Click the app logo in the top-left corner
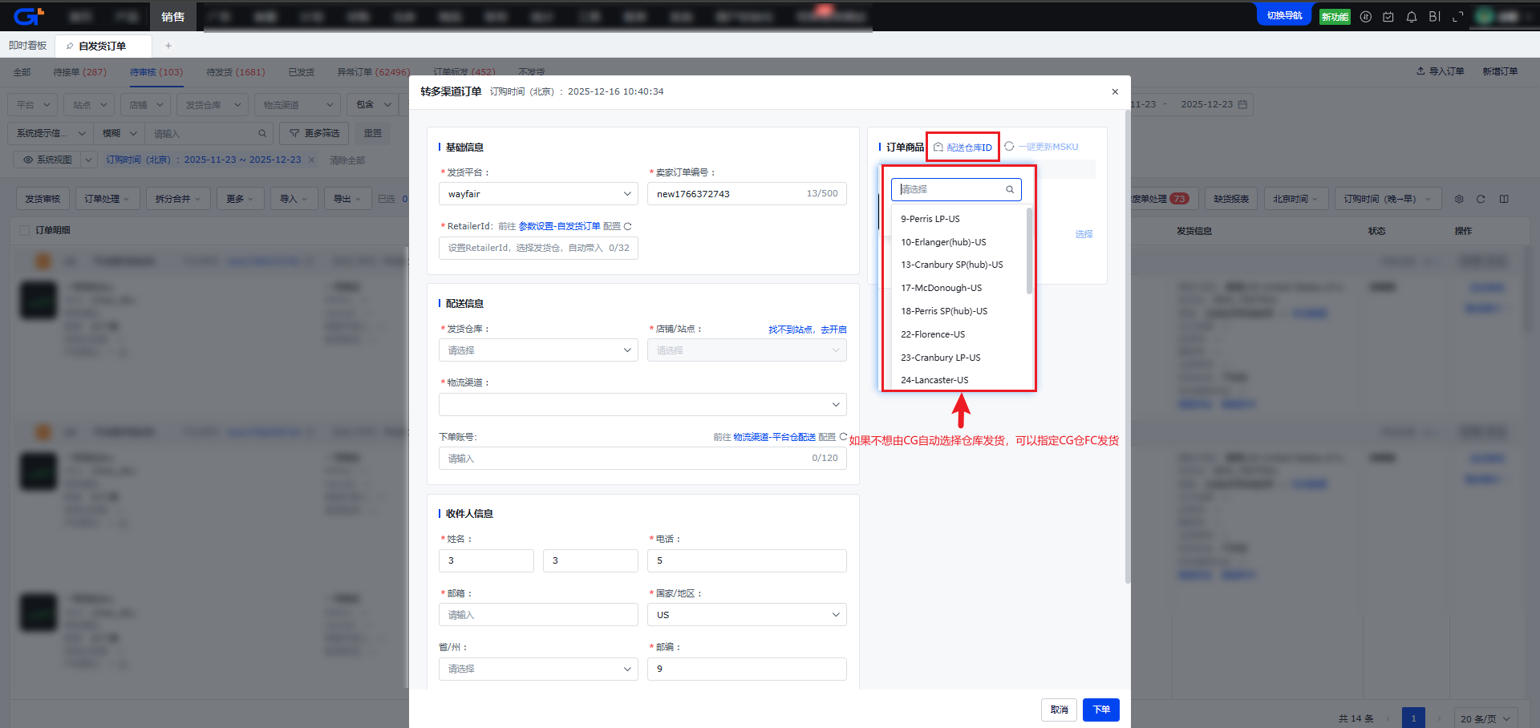The image size is (1540, 728). tap(29, 16)
